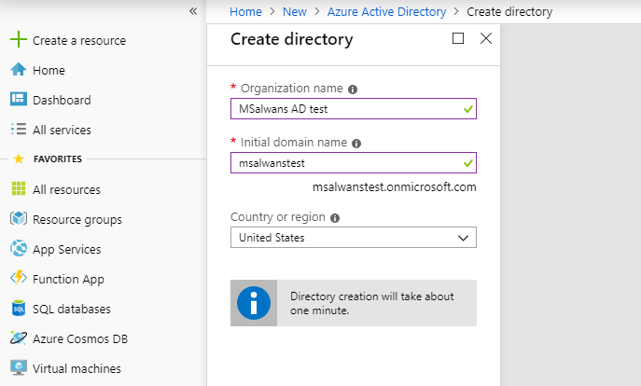Click the yellow Favorites star icon
641x386 pixels.
pyautogui.click(x=19, y=159)
